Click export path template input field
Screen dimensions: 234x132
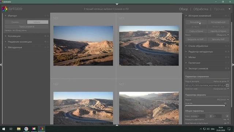205,85
